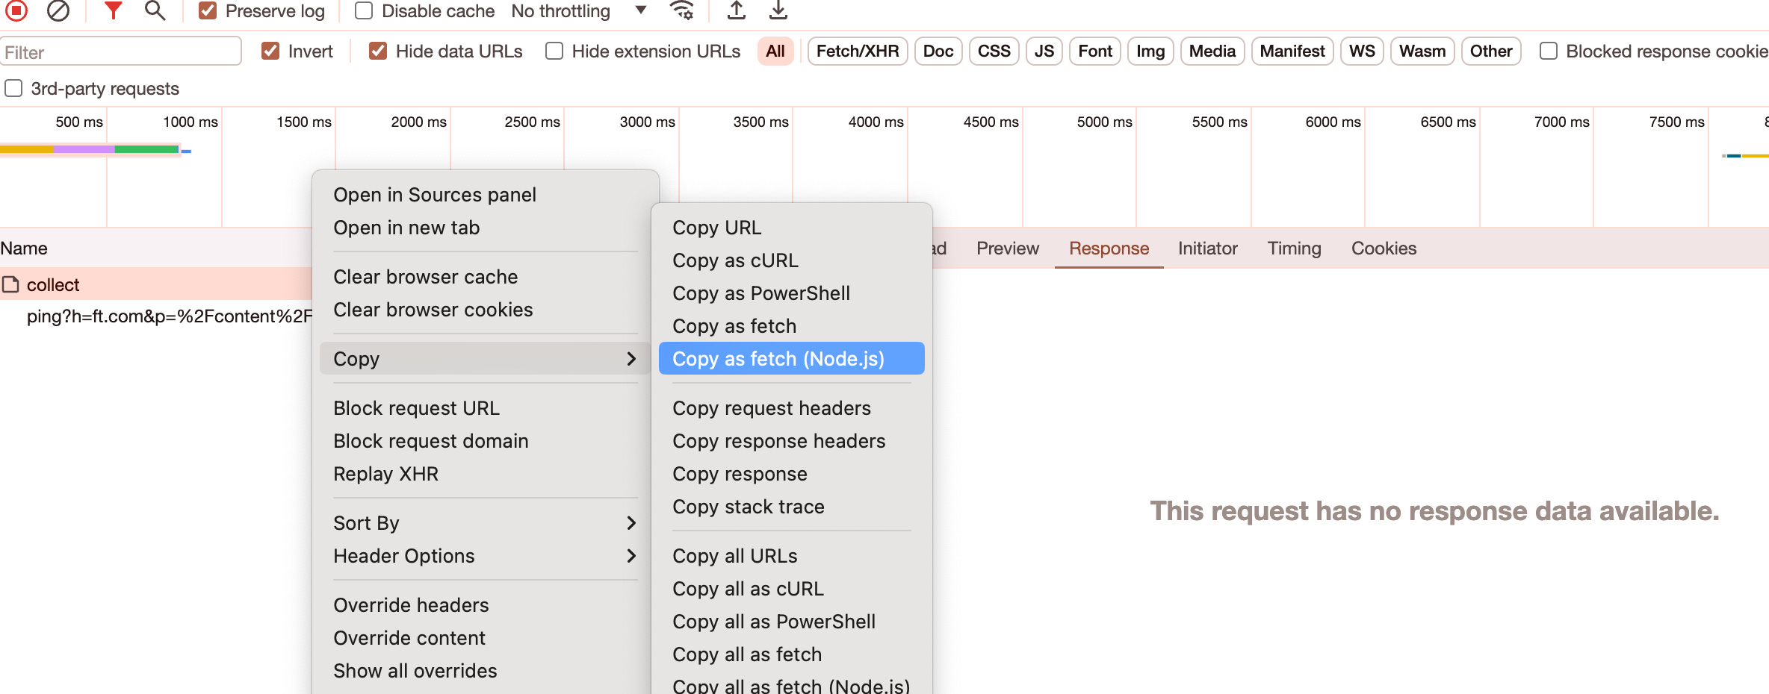1769x694 pixels.
Task: Open network conditions Wi-Fi settings icon
Action: click(x=681, y=10)
